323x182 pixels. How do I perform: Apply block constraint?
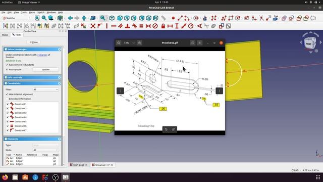click(x=155, y=26)
